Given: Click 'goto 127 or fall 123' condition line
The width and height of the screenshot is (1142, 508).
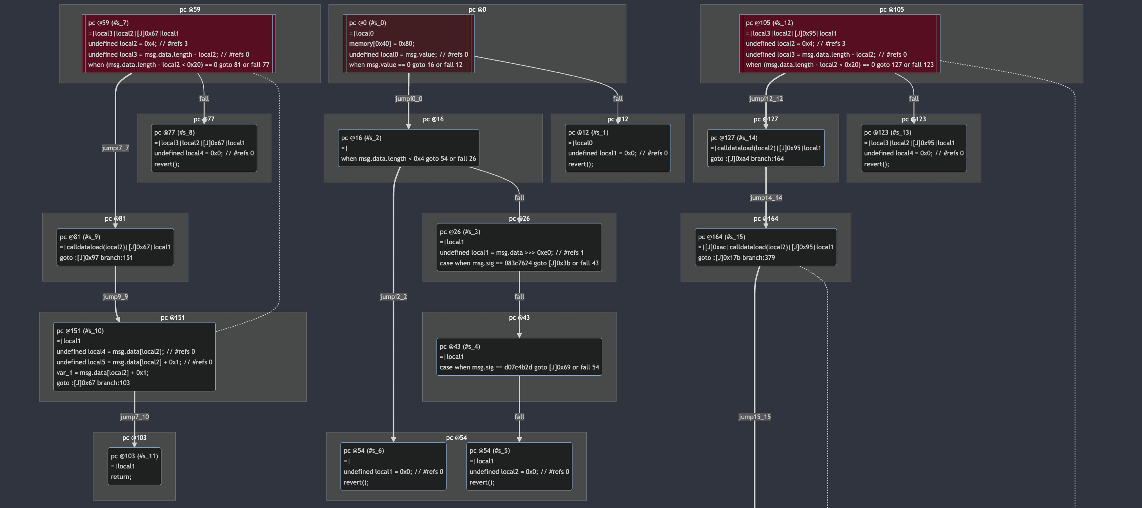Looking at the screenshot, I should (x=839, y=65).
